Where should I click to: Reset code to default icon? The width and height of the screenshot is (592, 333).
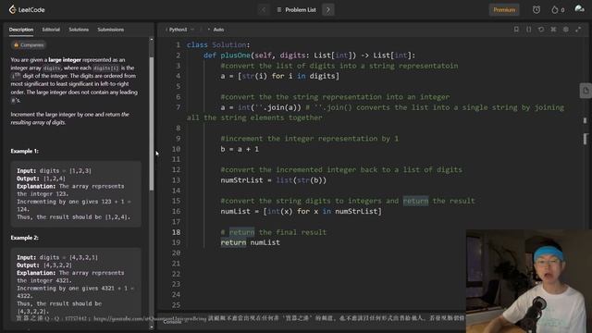(x=541, y=29)
